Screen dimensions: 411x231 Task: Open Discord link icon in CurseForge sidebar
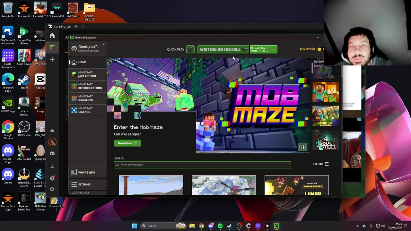pos(52,153)
